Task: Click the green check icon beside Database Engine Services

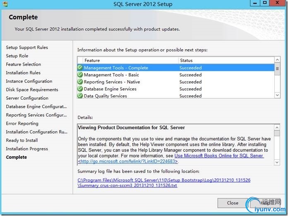Action: 80,89
